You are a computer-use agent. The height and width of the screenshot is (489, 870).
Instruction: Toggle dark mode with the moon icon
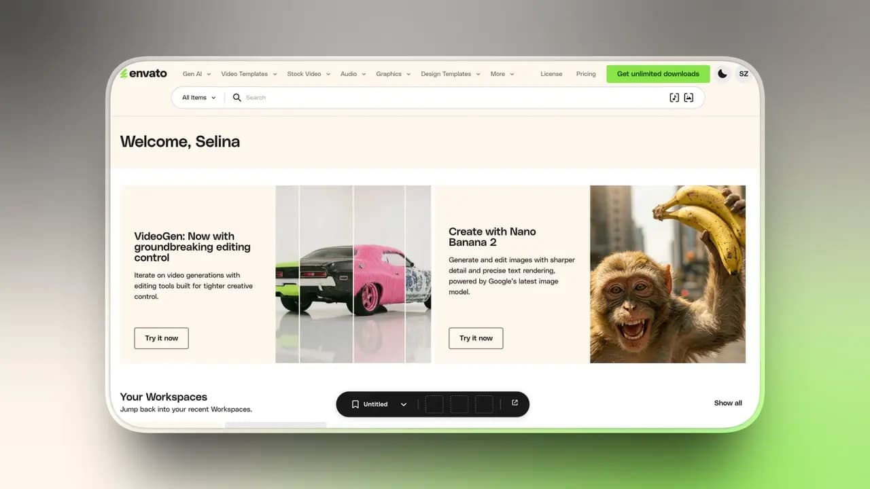coord(722,73)
